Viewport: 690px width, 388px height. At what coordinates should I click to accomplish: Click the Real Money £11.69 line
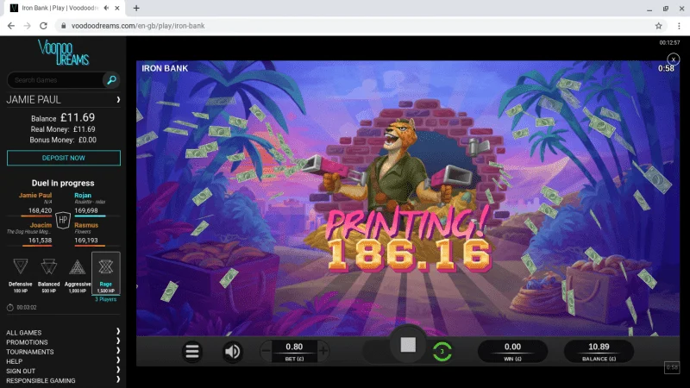(63, 129)
